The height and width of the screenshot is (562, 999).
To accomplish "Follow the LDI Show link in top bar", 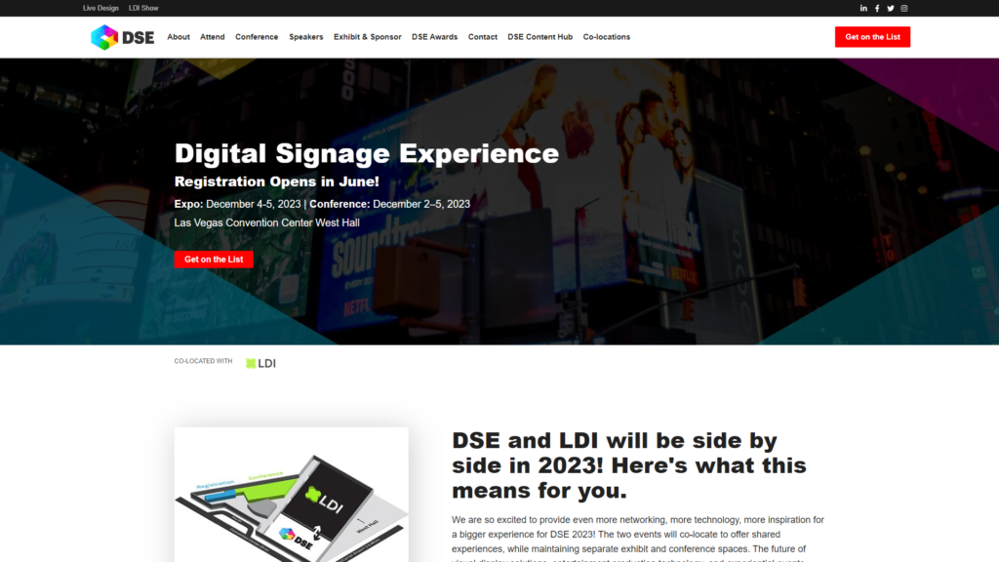I will click(143, 8).
